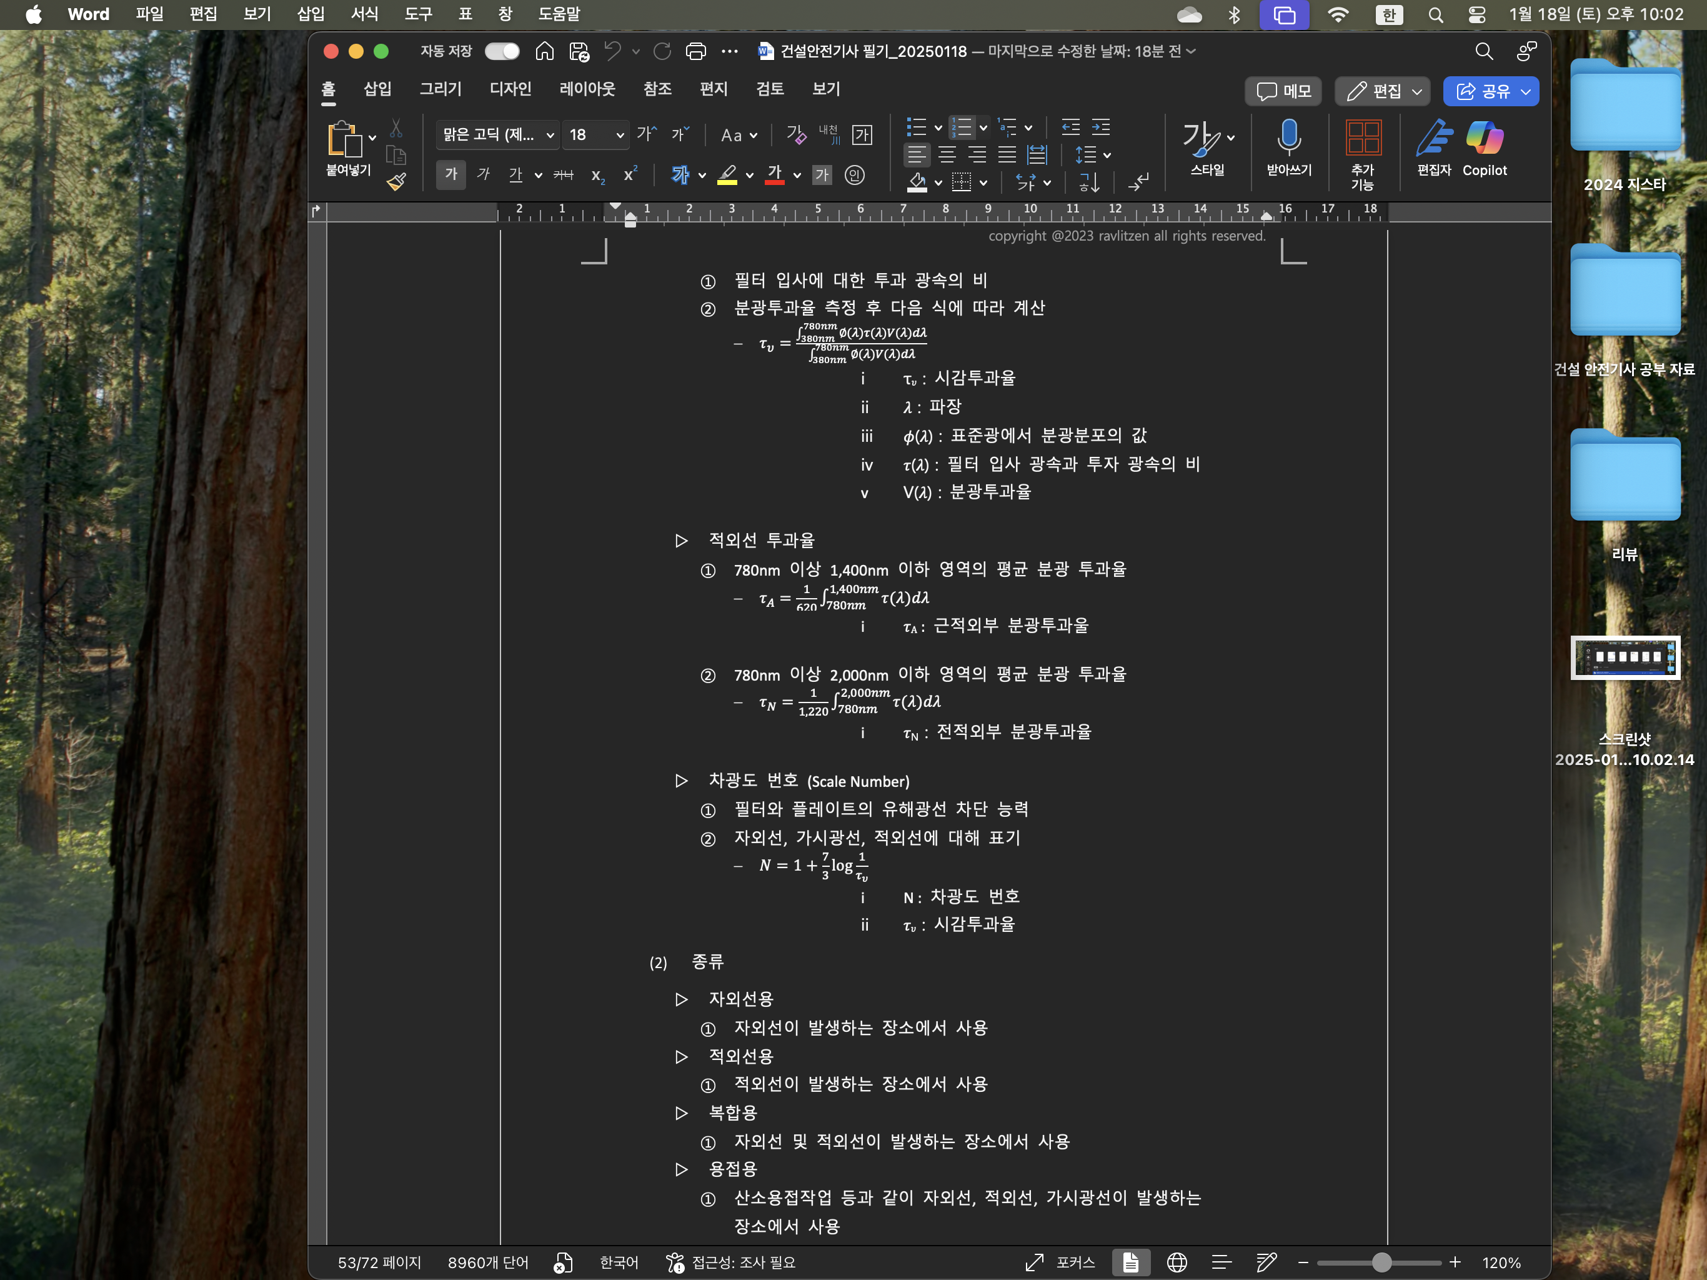This screenshot has width=1707, height=1280.
Task: Click the 공유 share button
Action: [1483, 92]
